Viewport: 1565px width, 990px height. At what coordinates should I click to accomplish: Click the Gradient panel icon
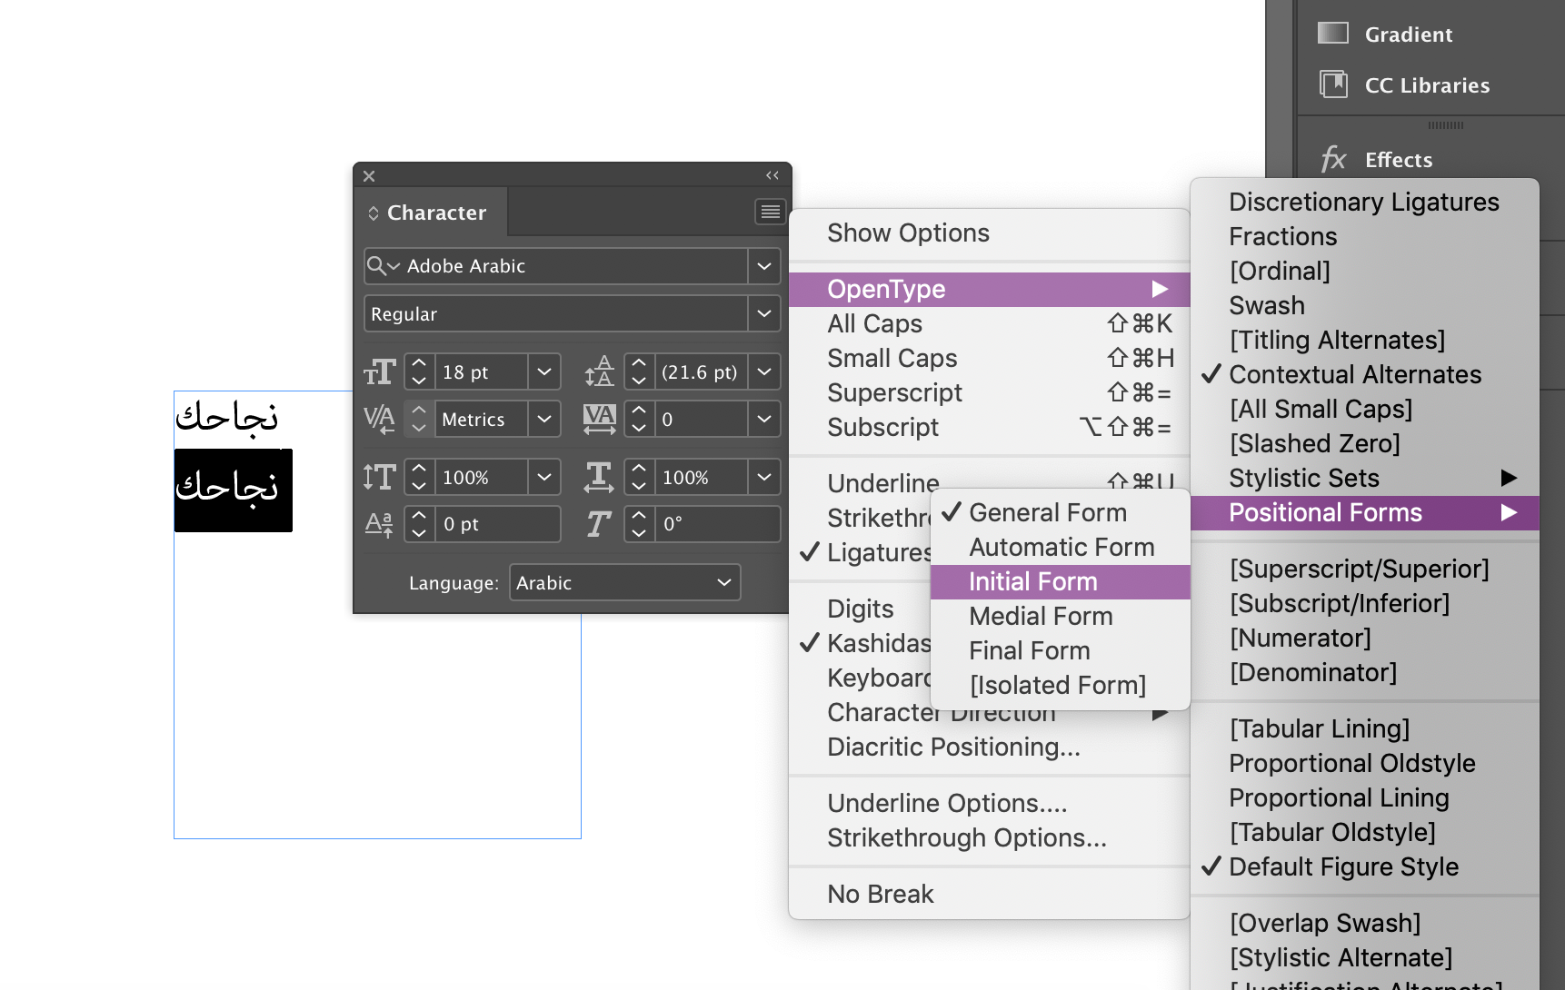[1333, 34]
